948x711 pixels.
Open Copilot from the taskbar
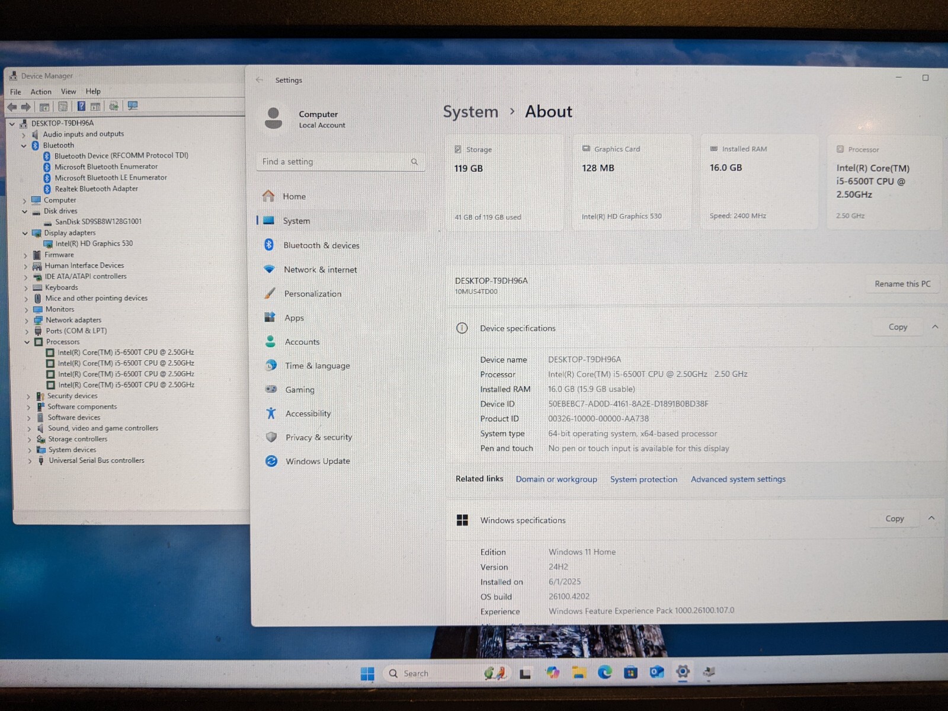pyautogui.click(x=553, y=672)
